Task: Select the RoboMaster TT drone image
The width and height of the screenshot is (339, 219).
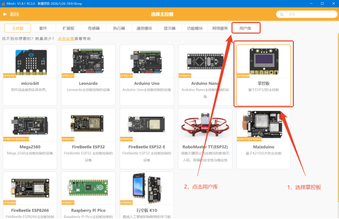Action: [x=205, y=124]
